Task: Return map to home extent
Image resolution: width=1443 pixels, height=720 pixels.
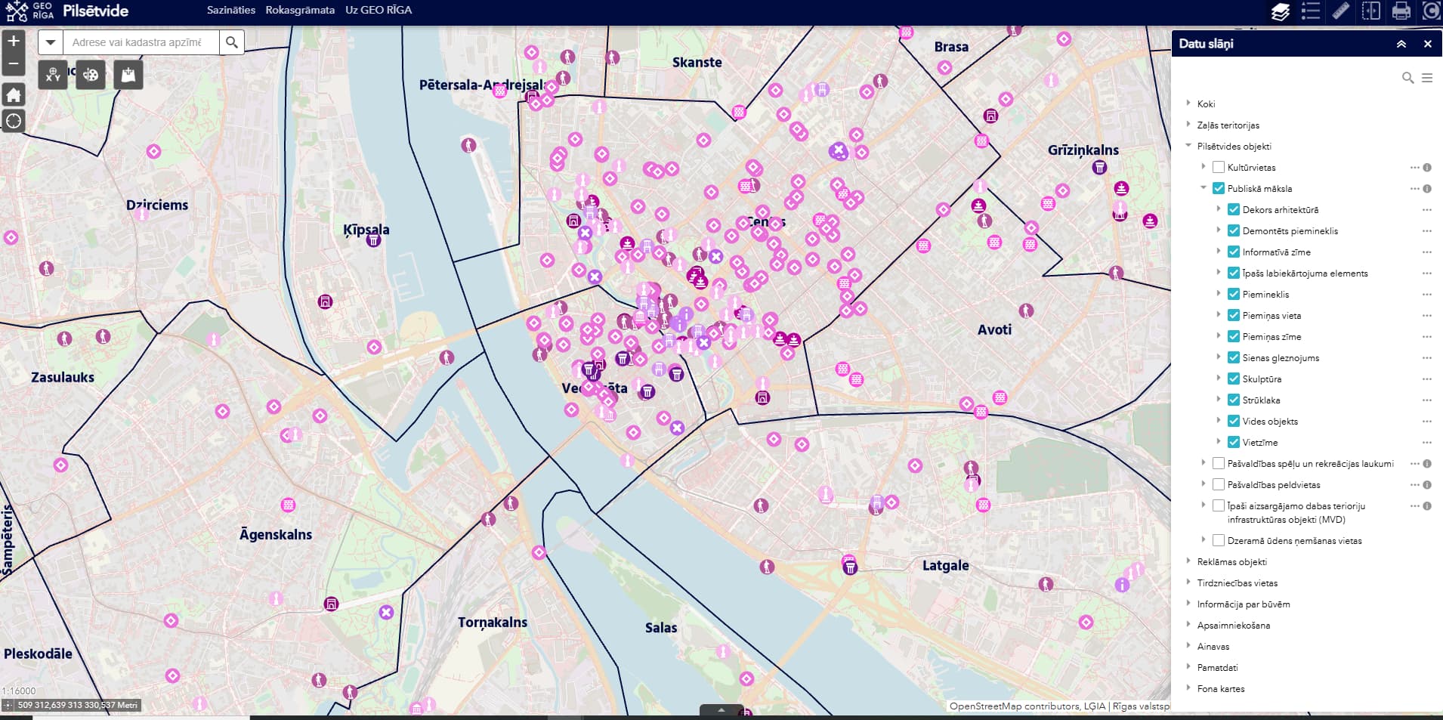Action: [14, 94]
